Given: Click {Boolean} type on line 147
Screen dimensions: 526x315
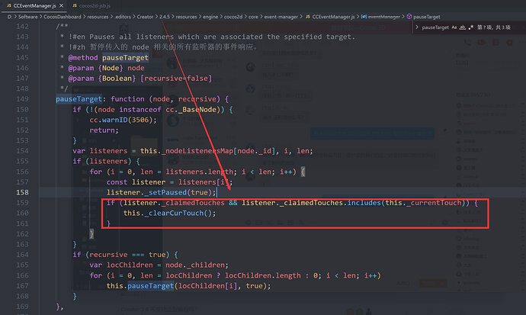Looking at the screenshot, I should [117, 78].
